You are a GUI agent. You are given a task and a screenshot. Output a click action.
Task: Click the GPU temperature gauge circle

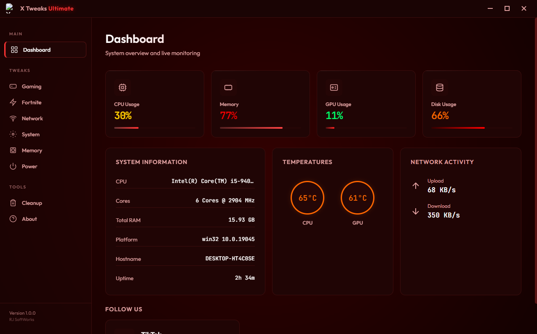pos(358,197)
